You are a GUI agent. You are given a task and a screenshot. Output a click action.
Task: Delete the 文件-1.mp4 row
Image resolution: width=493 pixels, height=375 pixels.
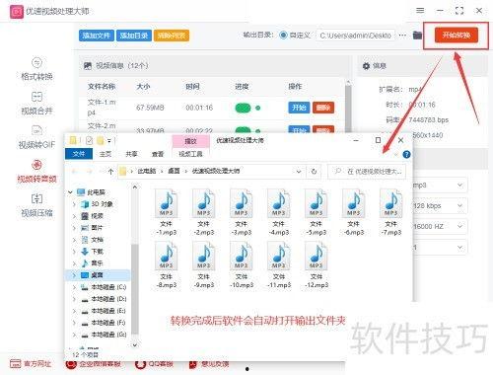pyautogui.click(x=323, y=108)
